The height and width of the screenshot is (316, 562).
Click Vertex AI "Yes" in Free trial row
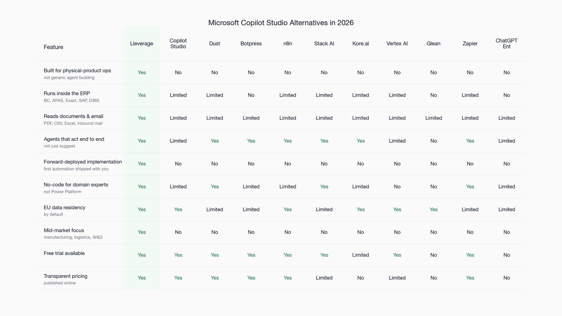coord(397,255)
